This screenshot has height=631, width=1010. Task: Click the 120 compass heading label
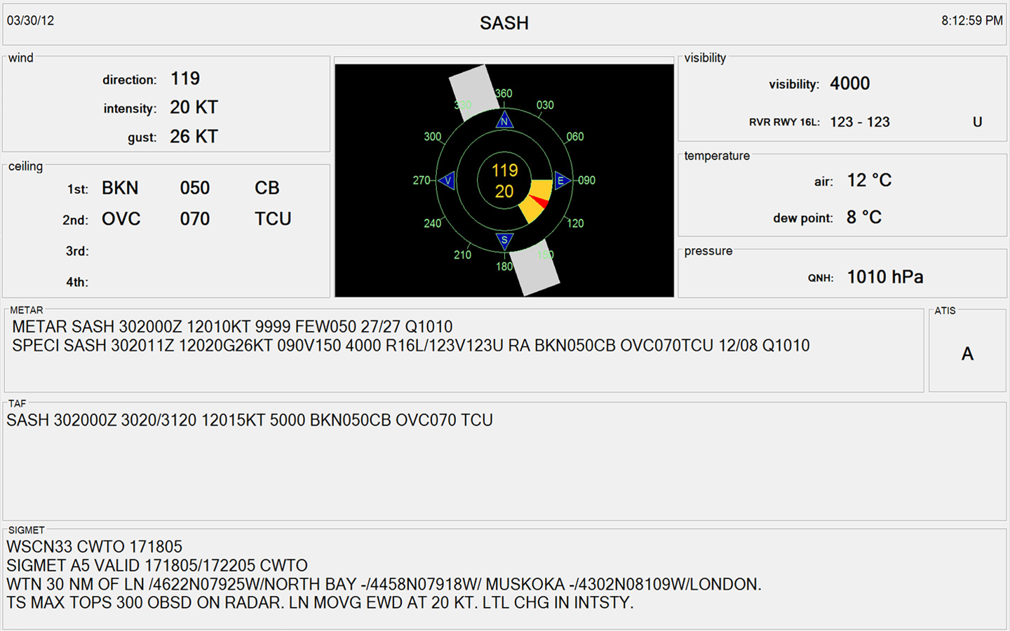tap(575, 223)
